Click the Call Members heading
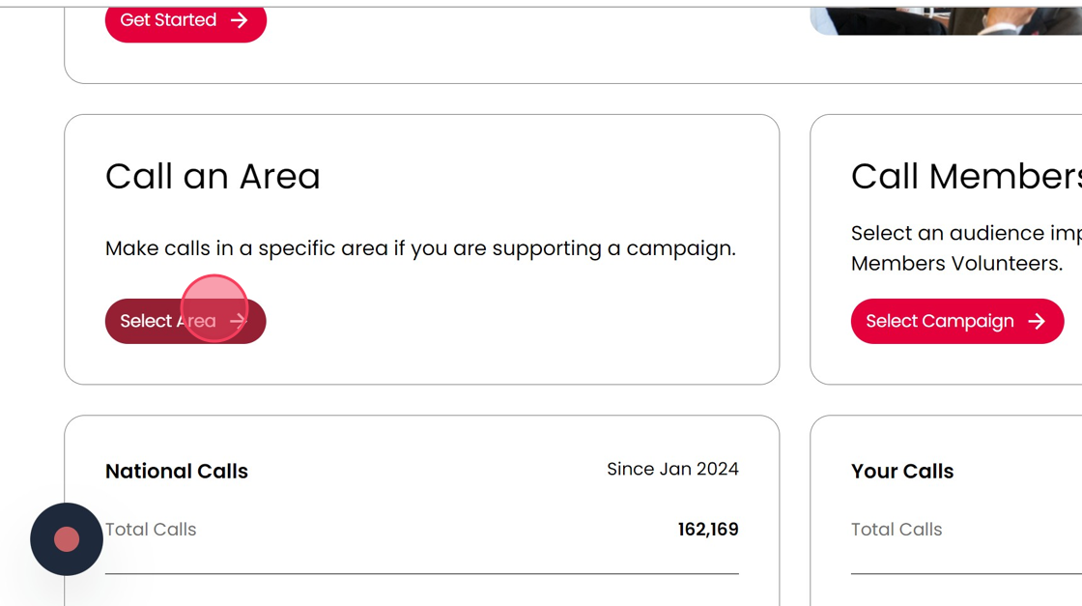This screenshot has height=606, width=1082. [x=966, y=177]
